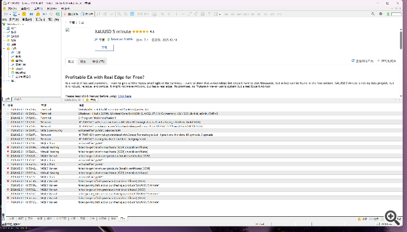Image resolution: width=407 pixels, height=232 pixels.
Task: Select the crosshair tool
Action: 169,14
